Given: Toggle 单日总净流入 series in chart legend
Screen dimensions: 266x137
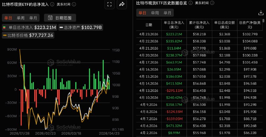Looking at the screenshot, I should tap(30, 28).
